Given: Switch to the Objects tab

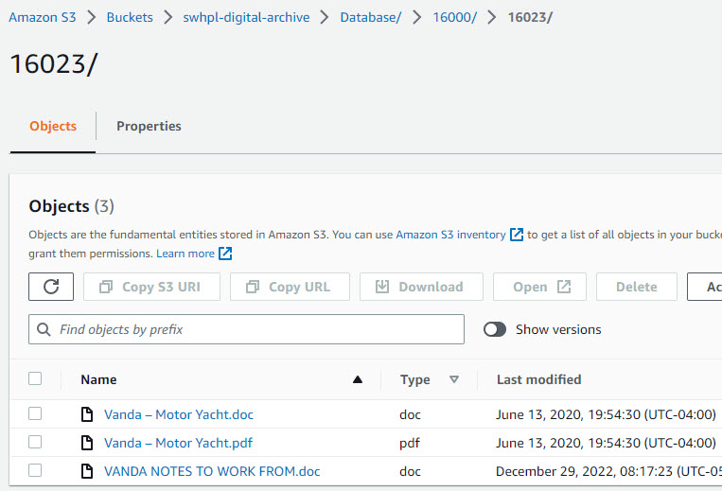Looking at the screenshot, I should click(x=53, y=126).
